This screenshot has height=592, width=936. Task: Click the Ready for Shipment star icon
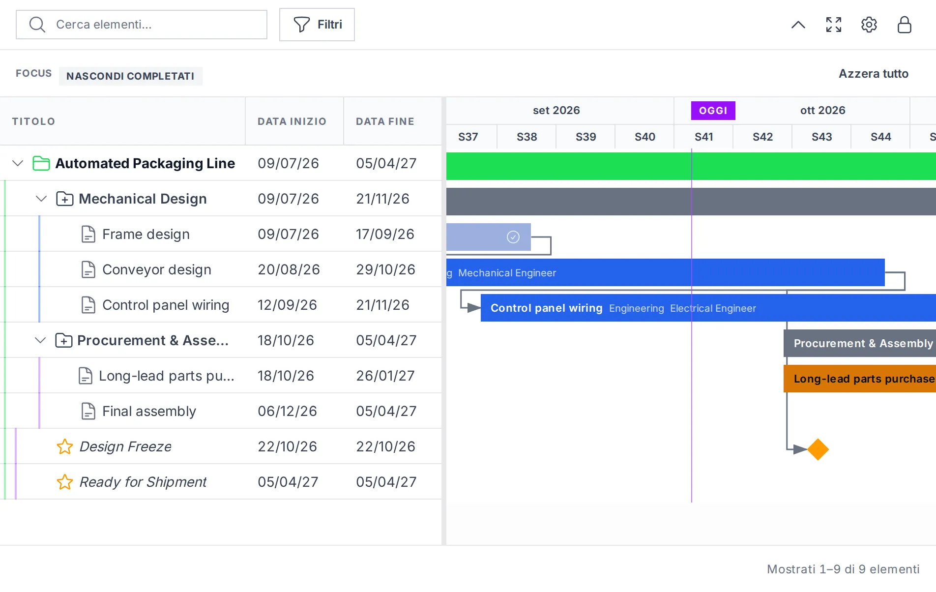[65, 482]
